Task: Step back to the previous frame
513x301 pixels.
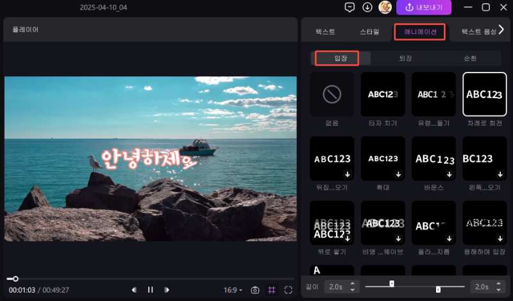Action: tap(134, 290)
